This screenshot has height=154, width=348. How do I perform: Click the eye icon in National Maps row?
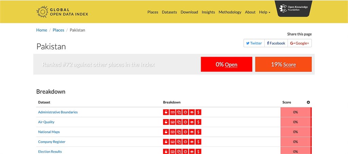tap(192, 132)
